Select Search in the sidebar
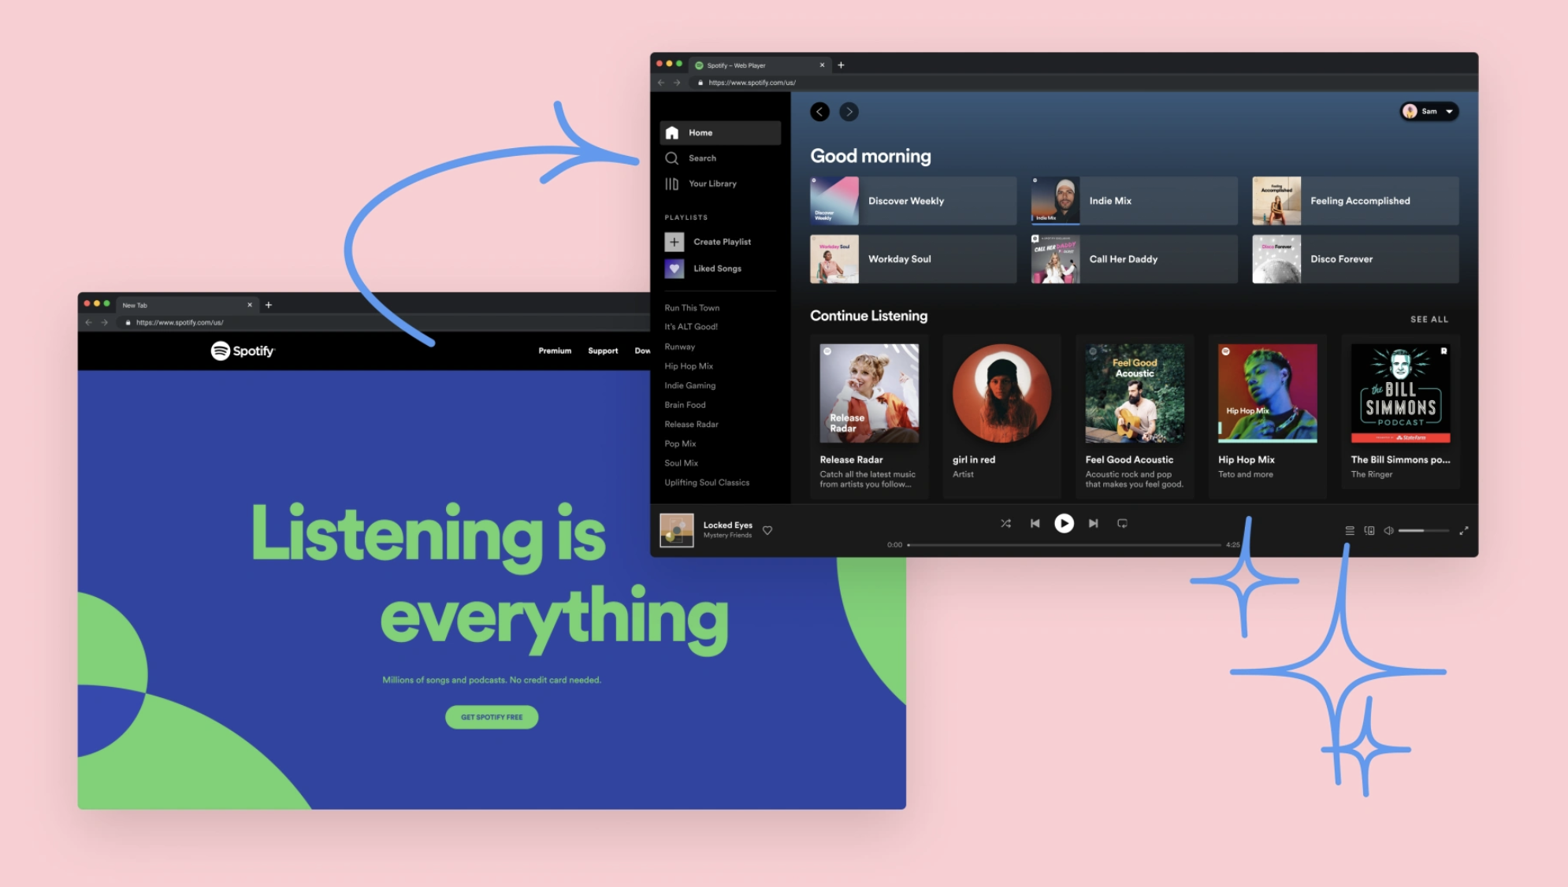The width and height of the screenshot is (1568, 887). coord(703,158)
